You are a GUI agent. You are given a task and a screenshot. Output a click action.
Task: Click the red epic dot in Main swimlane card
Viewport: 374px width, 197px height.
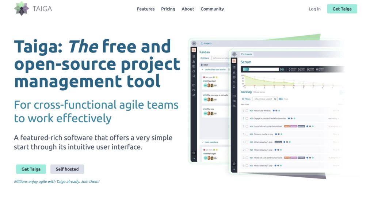[x=204, y=150]
